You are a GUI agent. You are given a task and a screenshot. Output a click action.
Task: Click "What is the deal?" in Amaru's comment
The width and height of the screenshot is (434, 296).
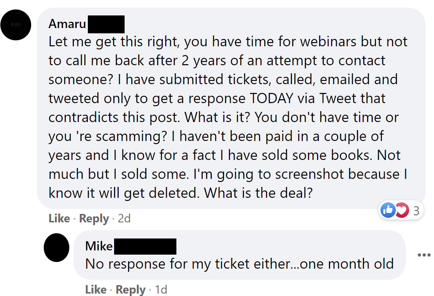[x=258, y=193]
